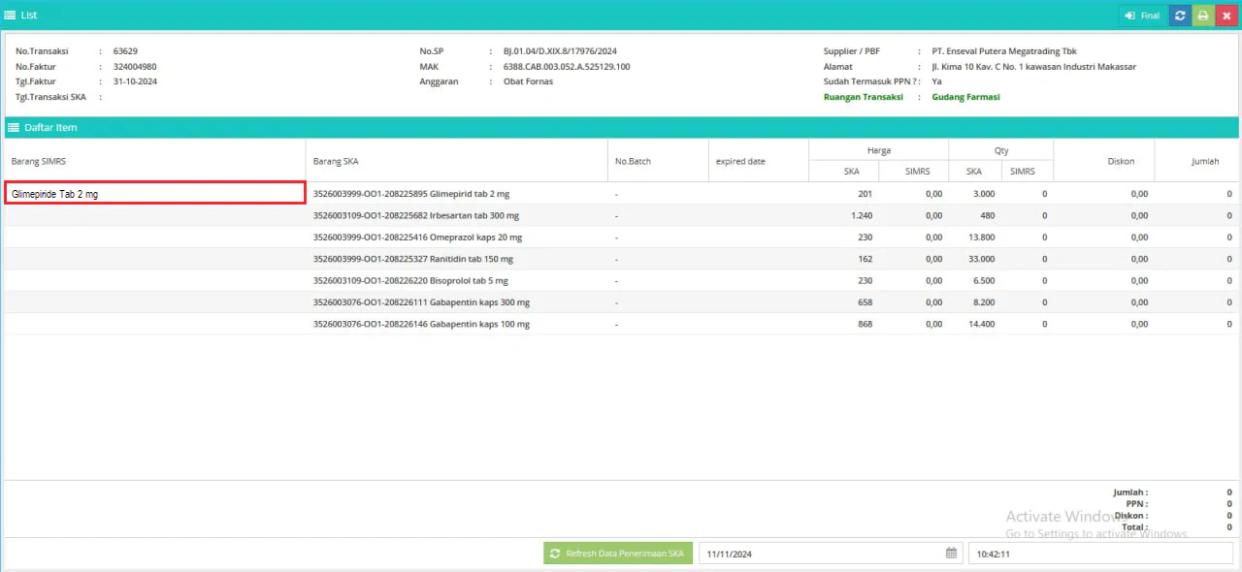1242x572 pixels.
Task: Click the Glimepiride Tab 2 mg input
Action: 155,194
